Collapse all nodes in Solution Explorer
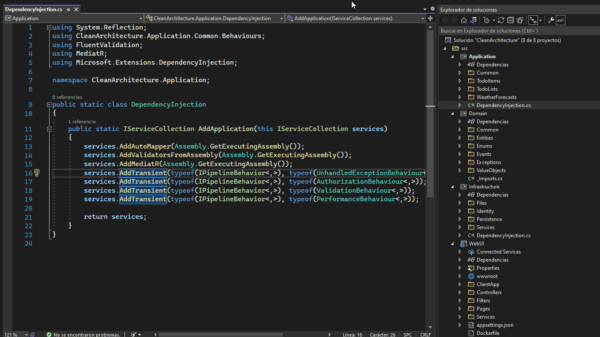Screen dimensions: 600x337 512,20
